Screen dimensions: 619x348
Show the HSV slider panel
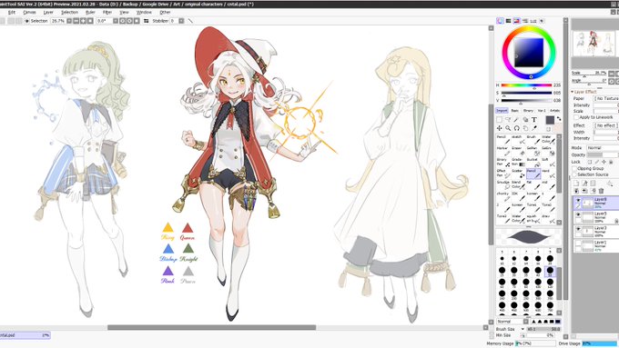[517, 21]
